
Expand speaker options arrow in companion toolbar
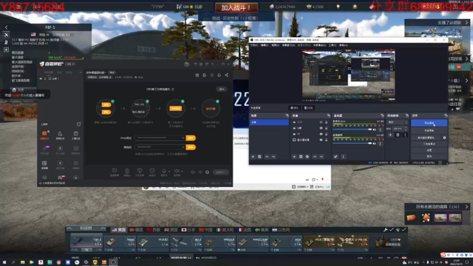[182, 171]
